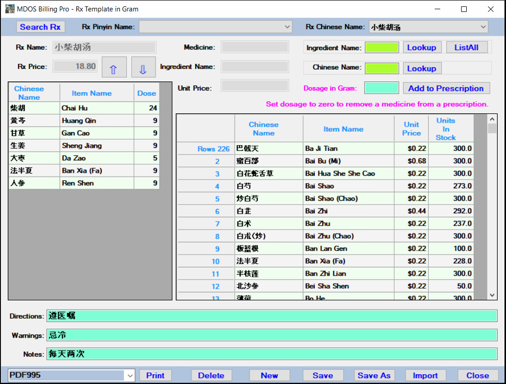Click the ingredient list scrollbar down arrow

coord(491,295)
